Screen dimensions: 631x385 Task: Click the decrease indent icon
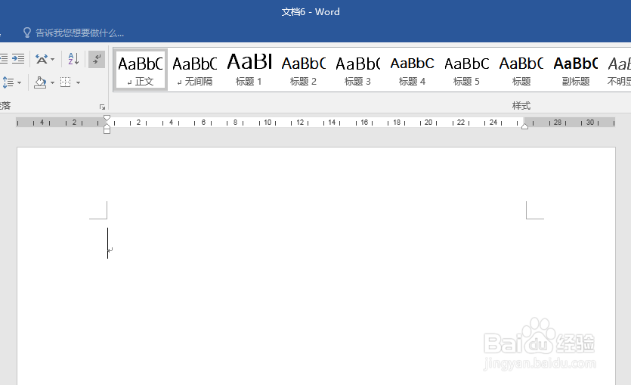(x=4, y=59)
